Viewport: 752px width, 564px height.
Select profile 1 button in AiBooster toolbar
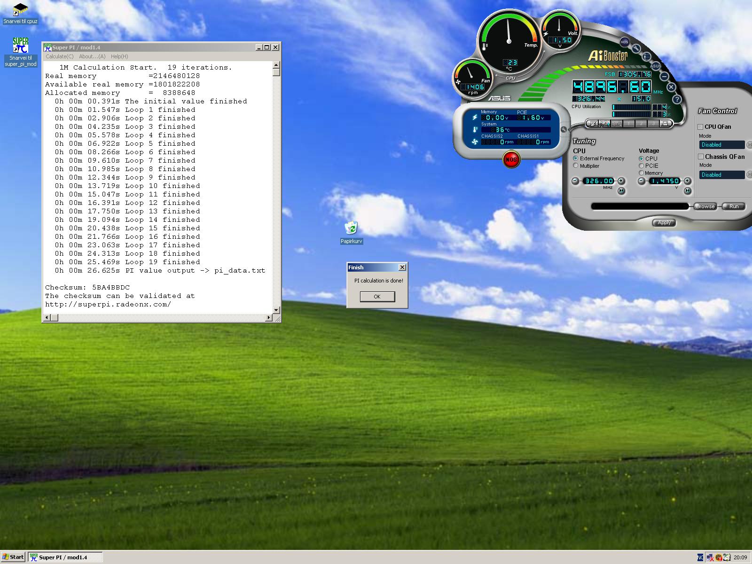[x=629, y=124]
